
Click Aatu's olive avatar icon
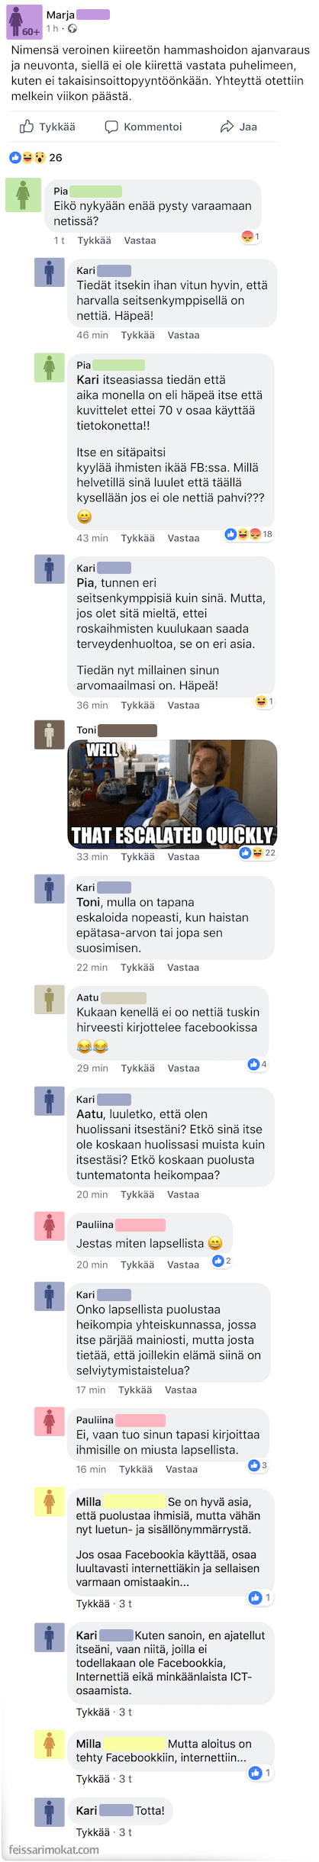(49, 1000)
